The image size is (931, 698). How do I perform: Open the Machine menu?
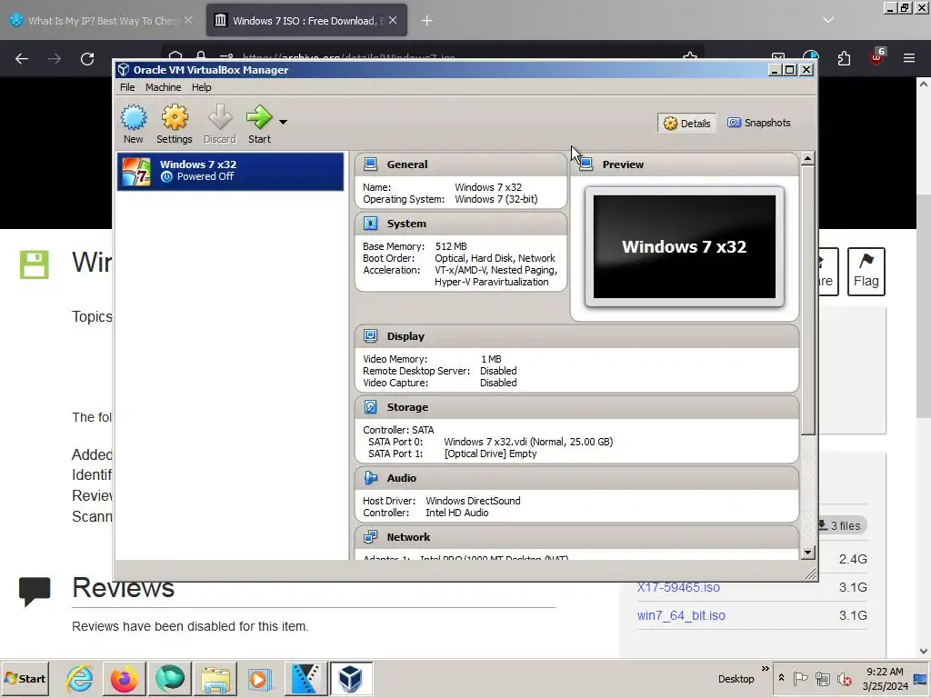[x=164, y=87]
